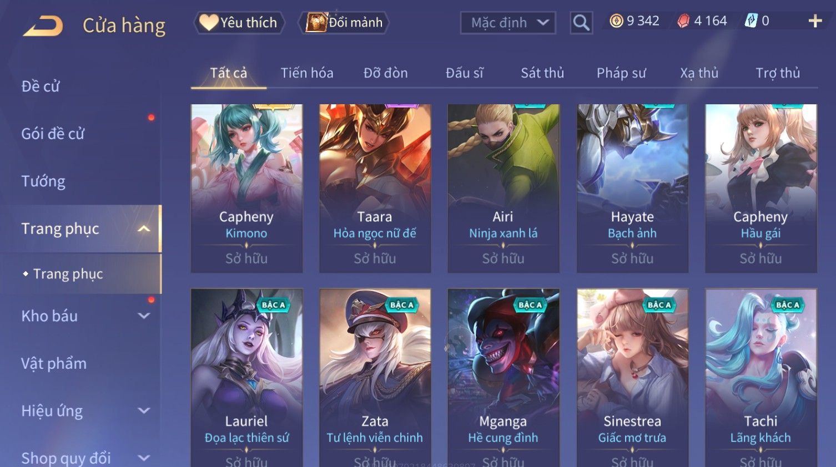This screenshot has width=836, height=467.
Task: Tap the red ruby currency icon
Action: tap(683, 21)
